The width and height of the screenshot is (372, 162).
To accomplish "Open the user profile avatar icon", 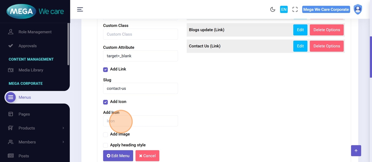I will coord(358,9).
